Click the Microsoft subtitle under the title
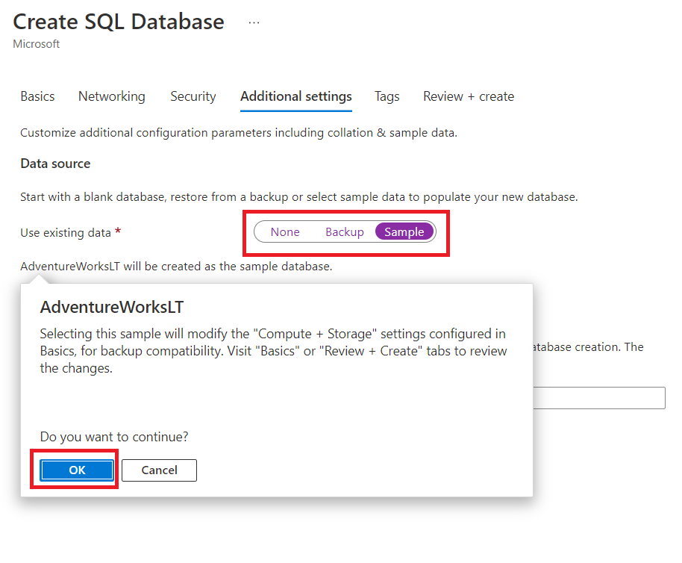This screenshot has height=563, width=682. click(37, 44)
